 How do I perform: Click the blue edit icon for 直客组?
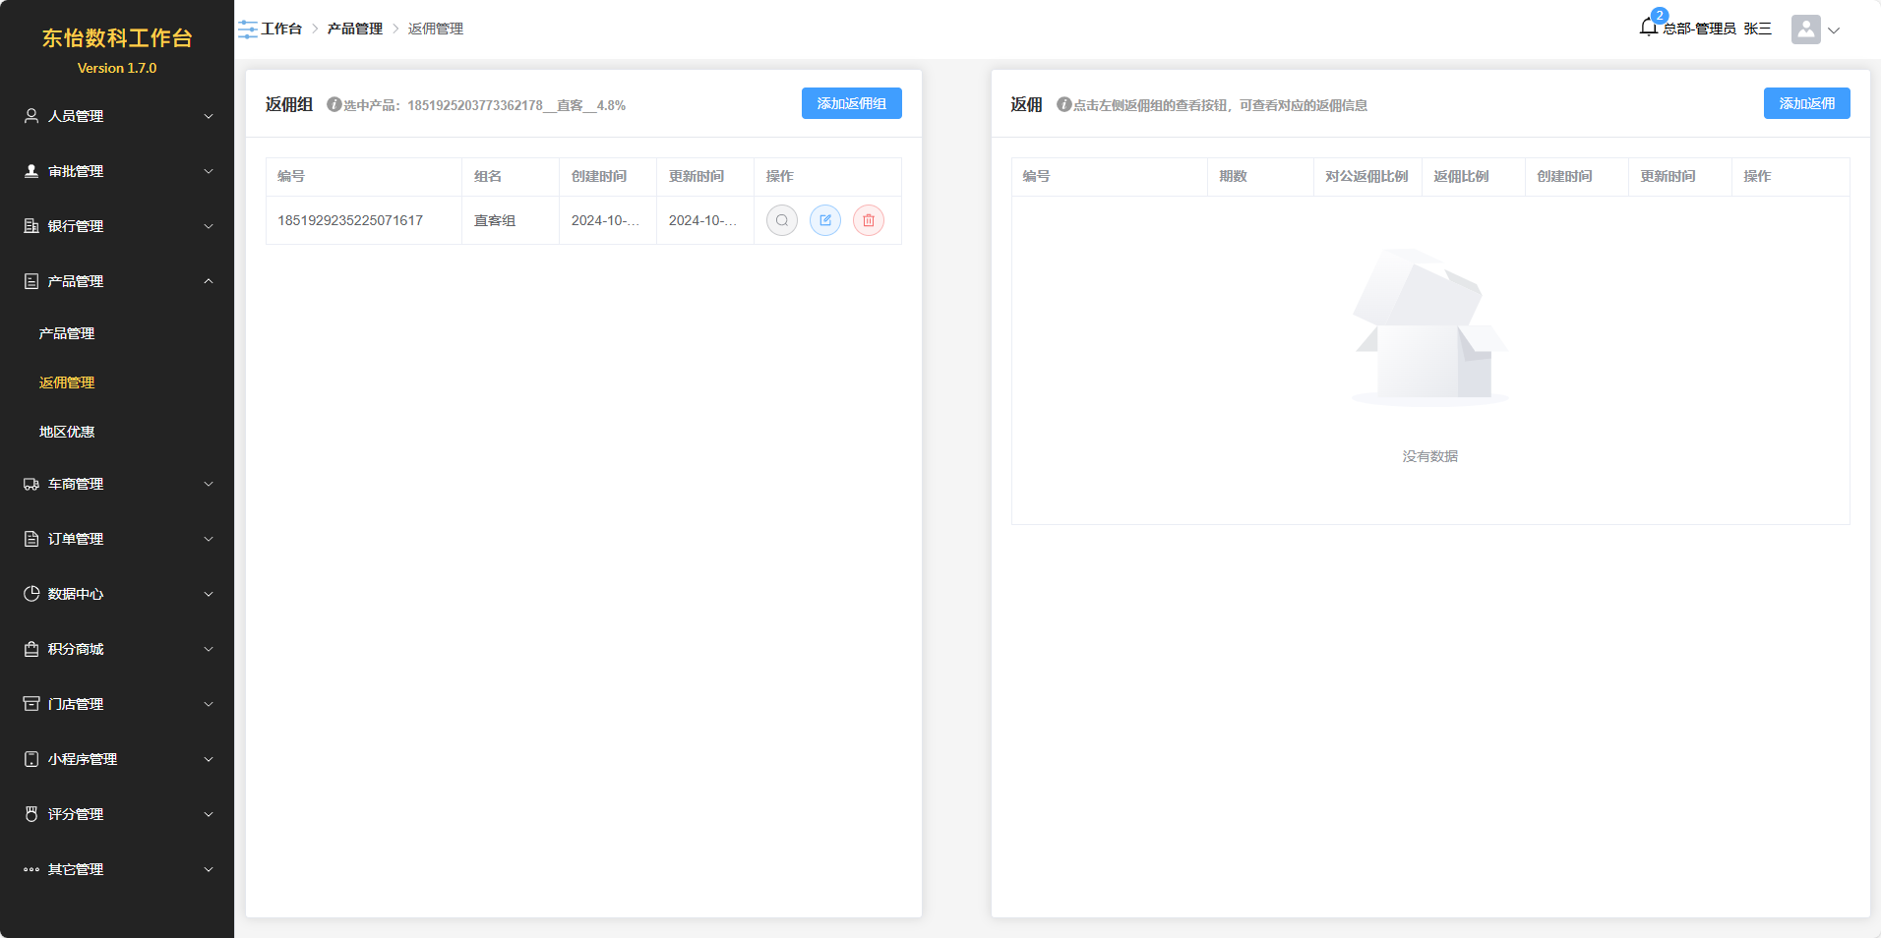click(x=824, y=220)
